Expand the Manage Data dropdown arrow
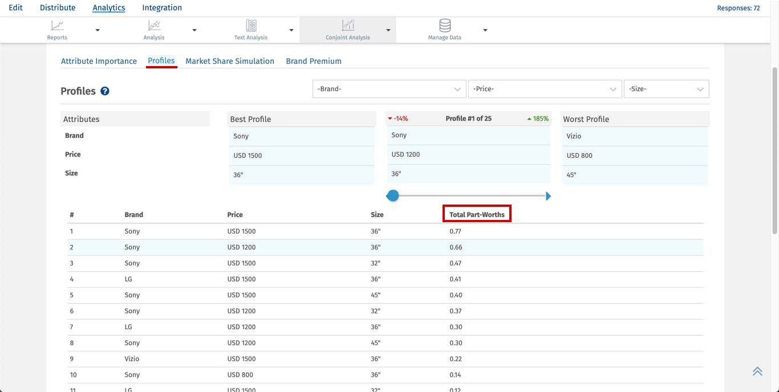Viewport: 779px width, 392px height. pos(485,30)
